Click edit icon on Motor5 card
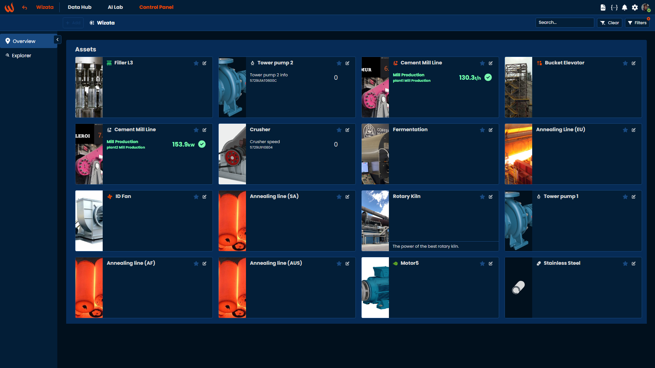655x368 pixels. pyautogui.click(x=491, y=264)
